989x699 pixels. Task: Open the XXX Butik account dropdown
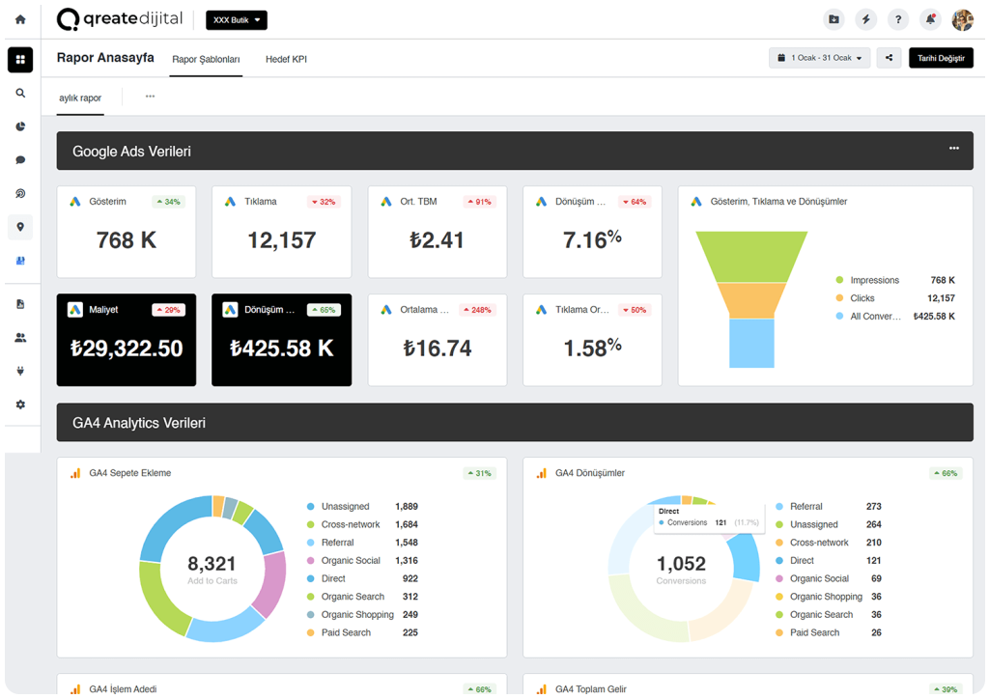(237, 19)
